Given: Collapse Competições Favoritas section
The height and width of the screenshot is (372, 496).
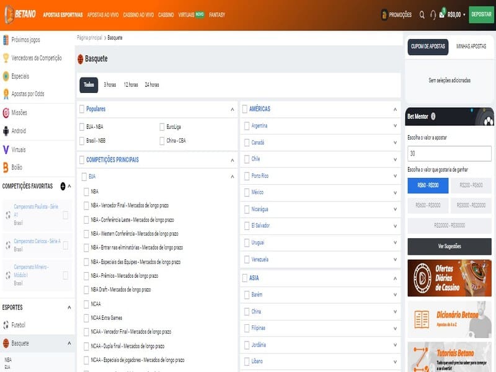Looking at the screenshot, I should (x=69, y=186).
